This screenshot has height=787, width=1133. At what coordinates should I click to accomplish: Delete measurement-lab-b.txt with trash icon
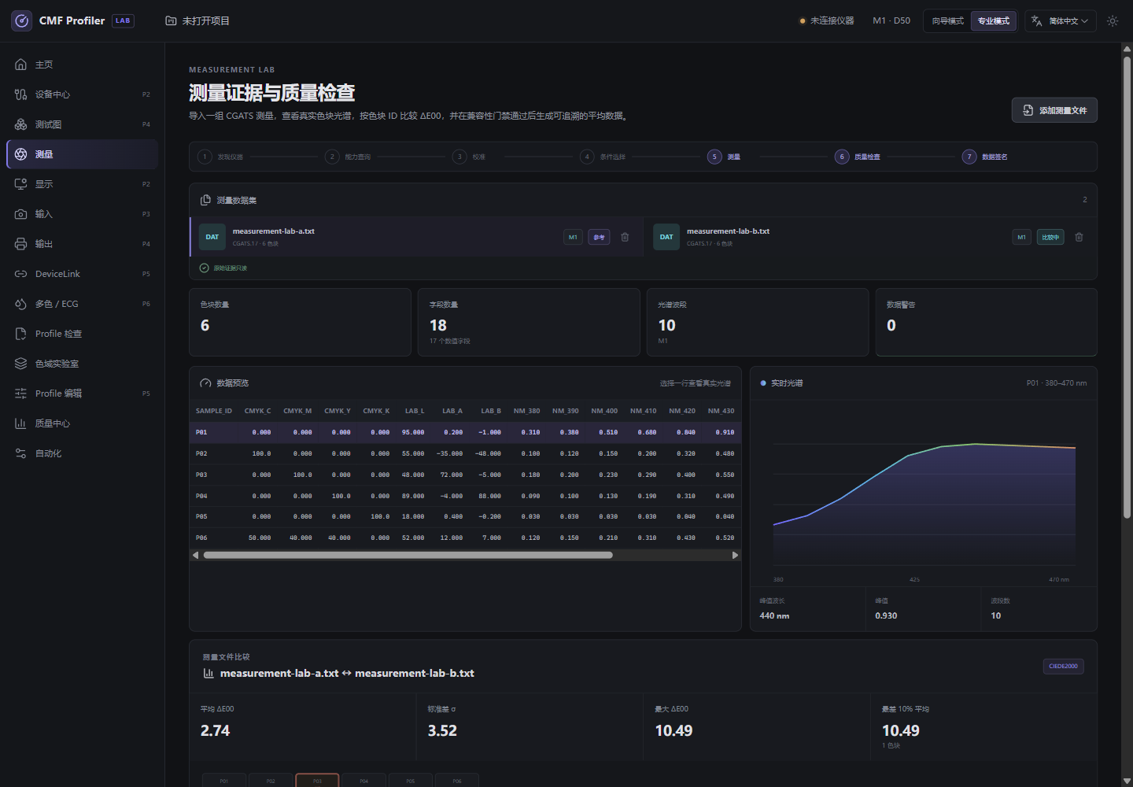(1079, 237)
